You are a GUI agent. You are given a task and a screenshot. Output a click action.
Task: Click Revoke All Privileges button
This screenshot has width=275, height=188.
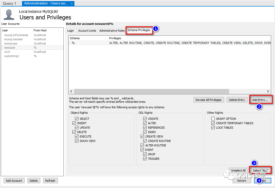[x=208, y=100]
